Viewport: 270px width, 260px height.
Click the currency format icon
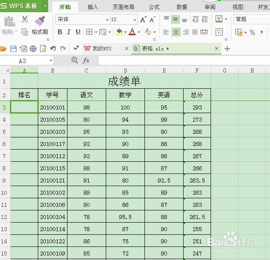(239, 32)
